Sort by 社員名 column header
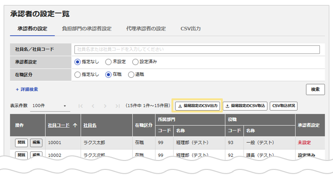This screenshot has width=333, height=176. pos(90,125)
